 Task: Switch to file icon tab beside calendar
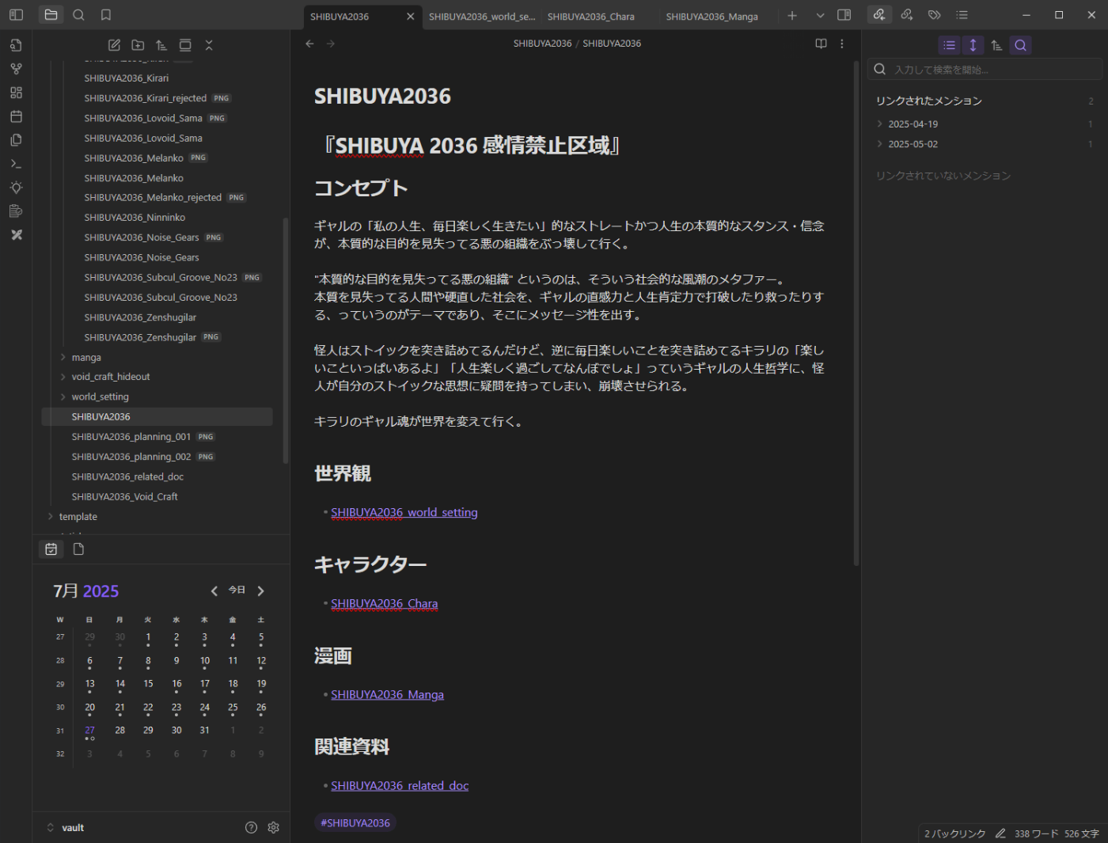click(x=78, y=549)
